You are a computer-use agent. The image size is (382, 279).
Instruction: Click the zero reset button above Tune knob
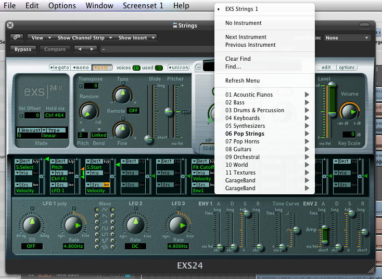point(123,83)
